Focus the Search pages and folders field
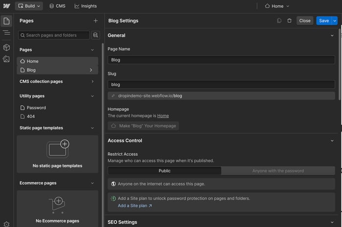The width and height of the screenshot is (342, 227). pyautogui.click(x=54, y=35)
